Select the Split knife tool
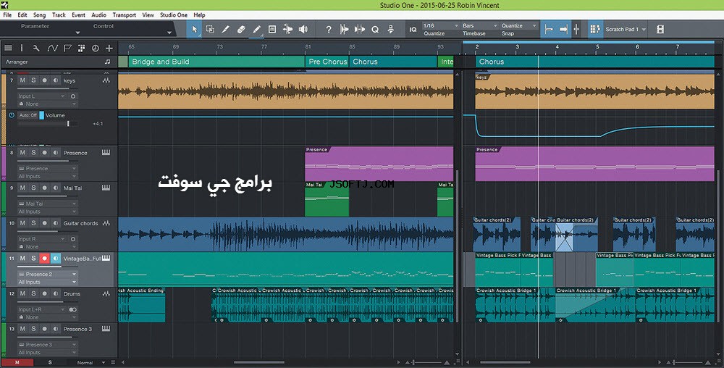724x368 pixels. 225,29
